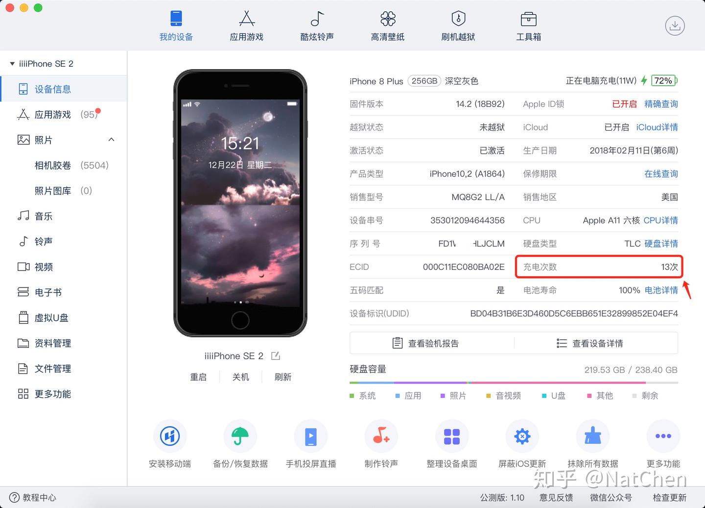Click the 更多功能 grid icon in sidebar

tap(23, 394)
